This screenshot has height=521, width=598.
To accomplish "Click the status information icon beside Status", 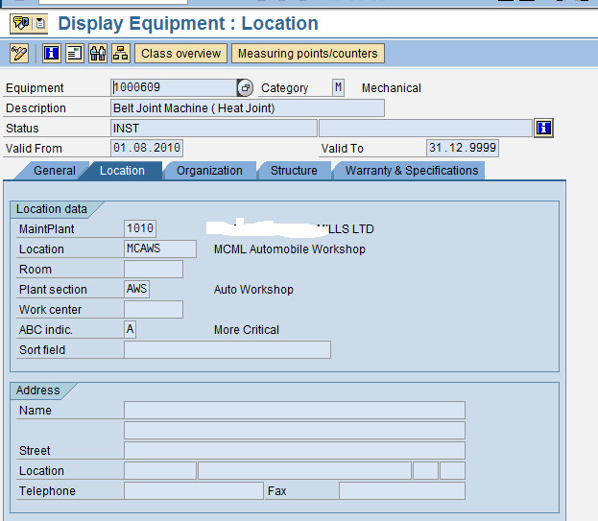I will tap(543, 128).
